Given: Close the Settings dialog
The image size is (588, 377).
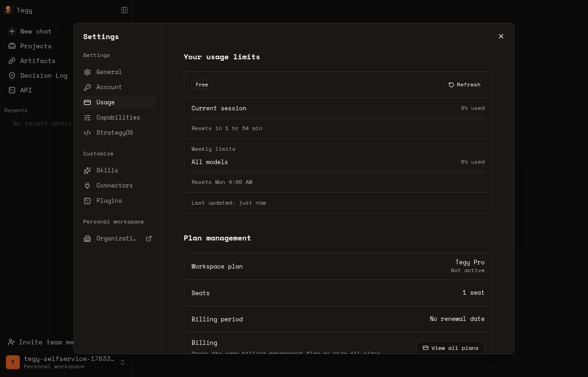Looking at the screenshot, I should (501, 36).
